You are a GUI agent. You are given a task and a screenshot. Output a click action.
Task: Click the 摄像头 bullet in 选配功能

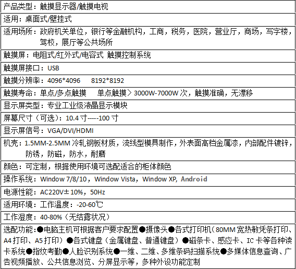[154, 230]
